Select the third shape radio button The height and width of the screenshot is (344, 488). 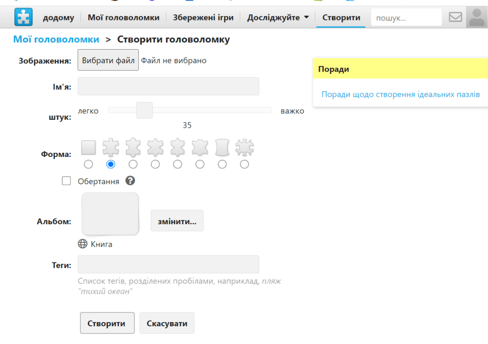pos(133,164)
